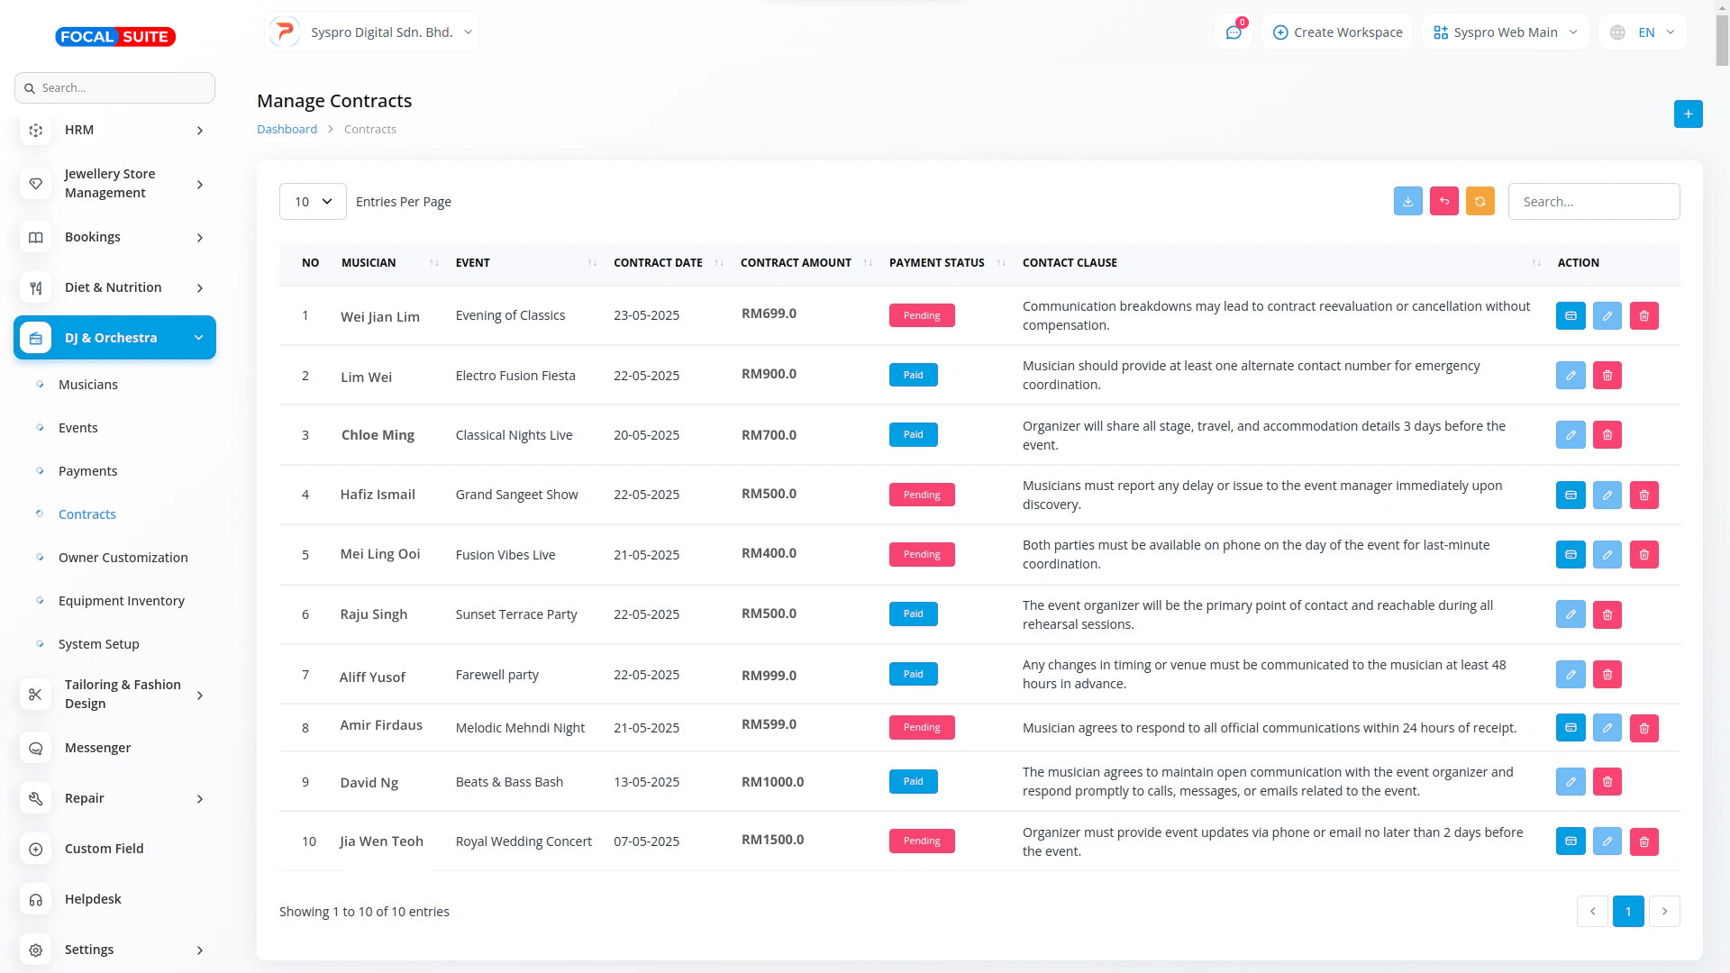Click the blue download export icon
This screenshot has height=973, width=1730.
click(x=1407, y=201)
